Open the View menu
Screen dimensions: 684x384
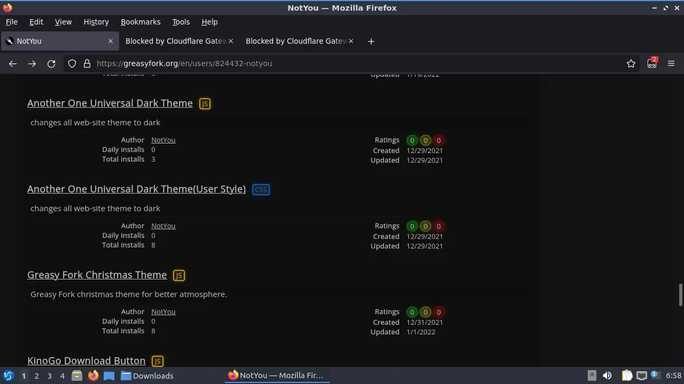63,22
